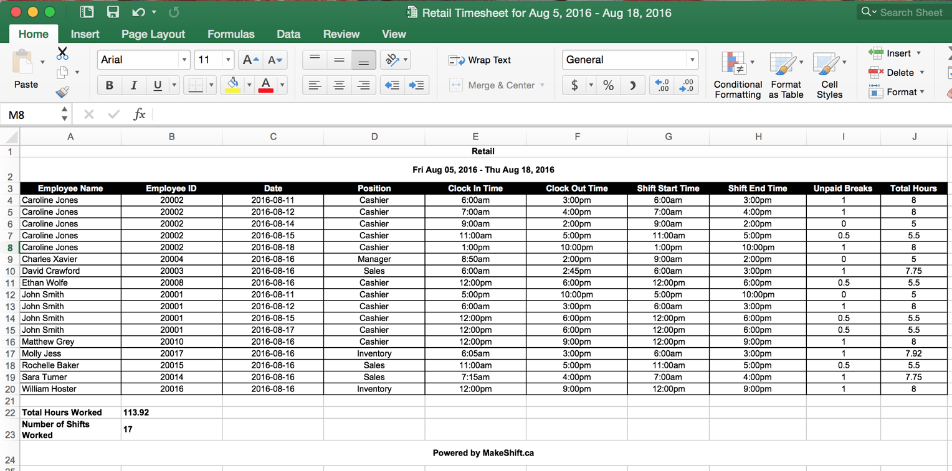
Task: Open the font name dropdown
Action: coord(184,59)
